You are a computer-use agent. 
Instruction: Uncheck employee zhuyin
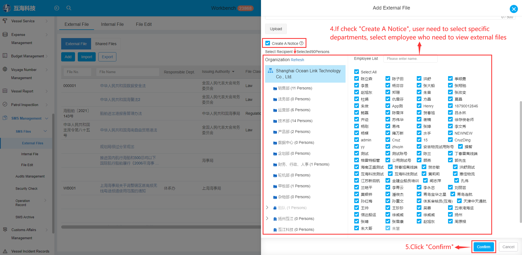(388, 147)
